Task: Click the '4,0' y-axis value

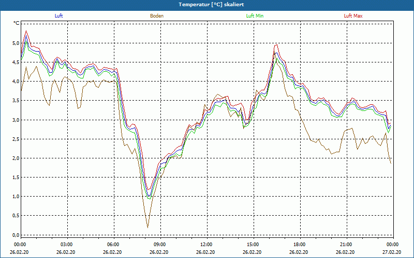Action: point(16,82)
